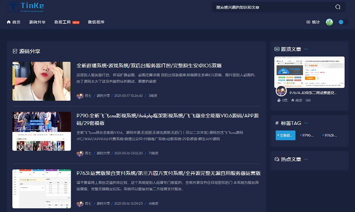Go to the 微信程序 nav item
This screenshot has height=212, width=355.
point(96,22)
